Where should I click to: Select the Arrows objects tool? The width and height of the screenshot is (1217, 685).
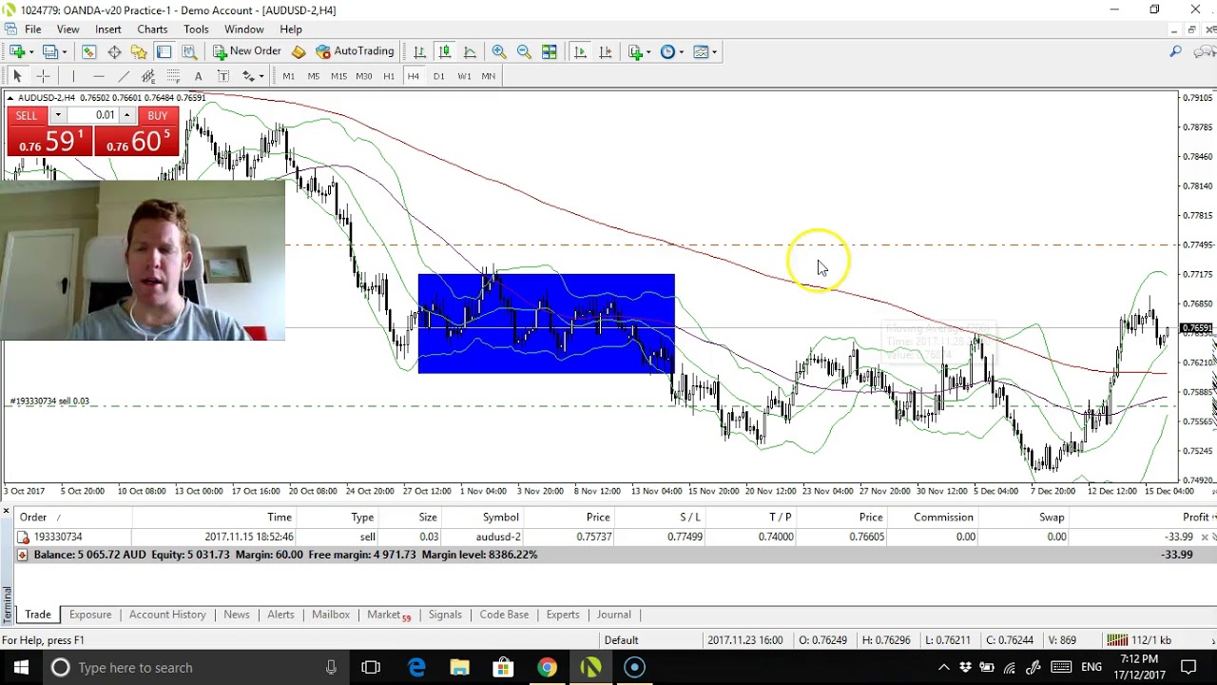(x=248, y=76)
